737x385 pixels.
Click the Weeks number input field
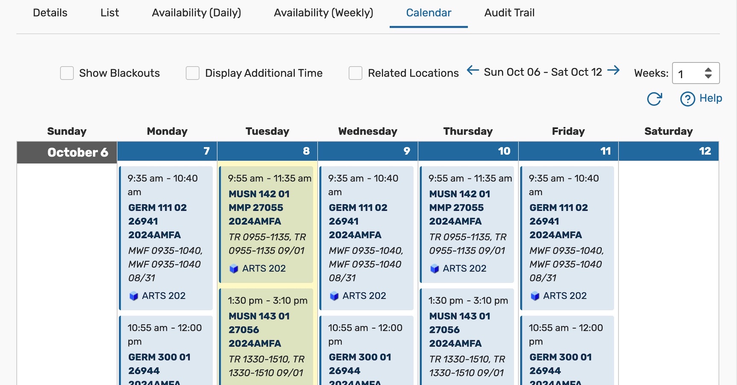point(690,73)
